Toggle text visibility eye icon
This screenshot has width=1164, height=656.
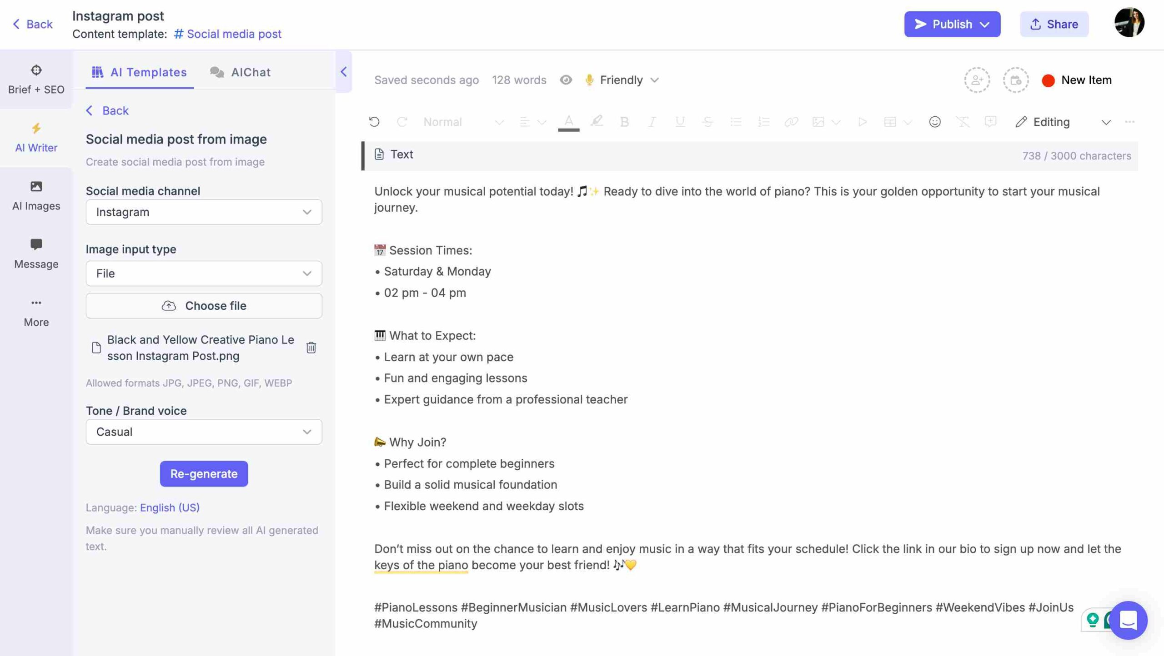click(565, 80)
